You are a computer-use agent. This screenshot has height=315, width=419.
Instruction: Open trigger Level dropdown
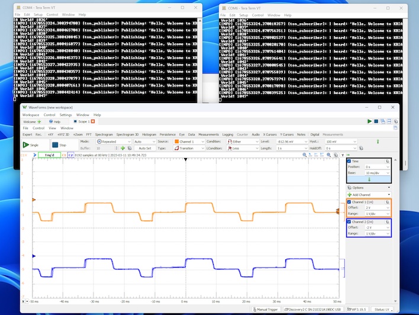pos(292,142)
